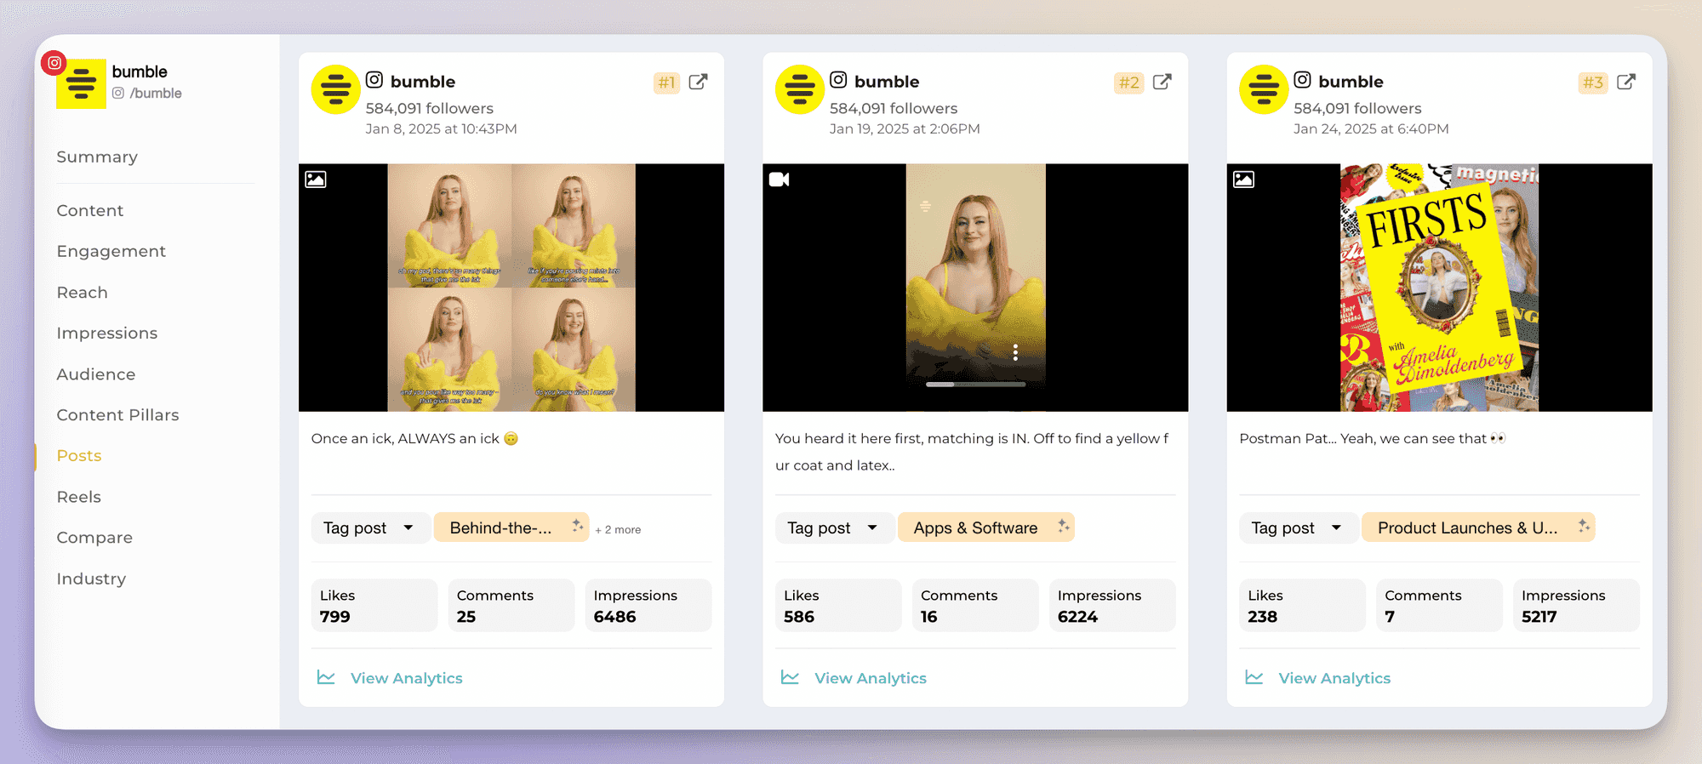Click the 'Jan 19, 2025 at 2:06PM' timestamp

click(x=905, y=128)
